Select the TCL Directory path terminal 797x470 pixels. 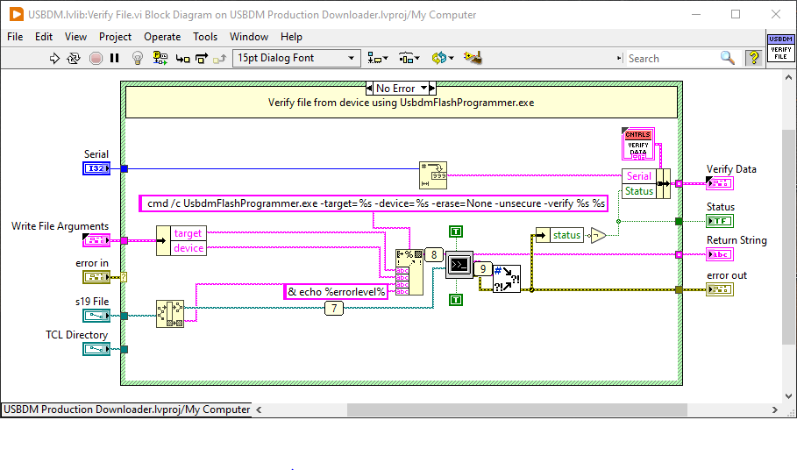96,349
